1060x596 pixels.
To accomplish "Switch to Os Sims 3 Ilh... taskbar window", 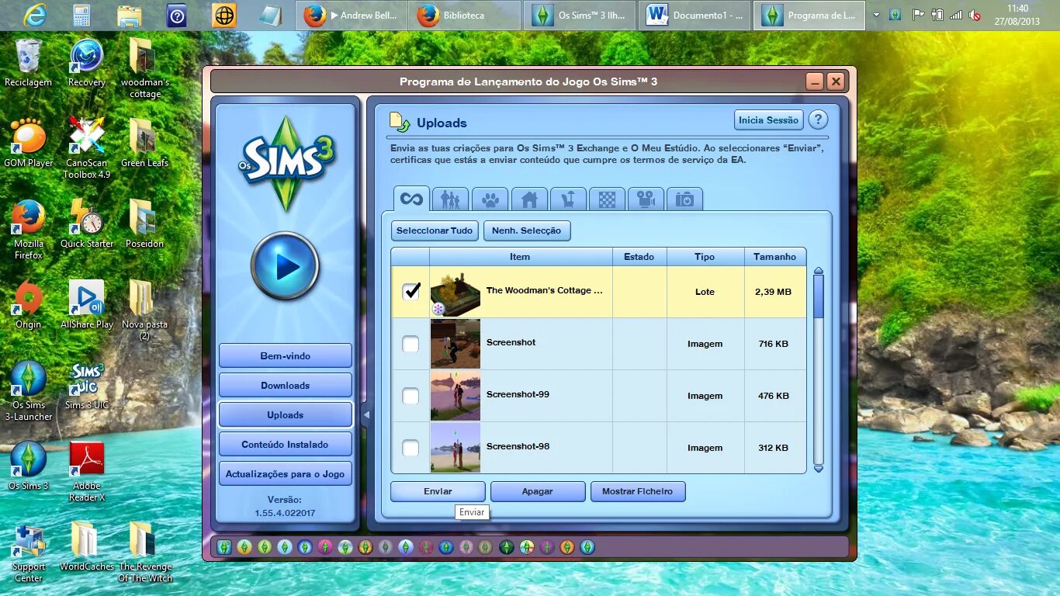I will pos(580,16).
